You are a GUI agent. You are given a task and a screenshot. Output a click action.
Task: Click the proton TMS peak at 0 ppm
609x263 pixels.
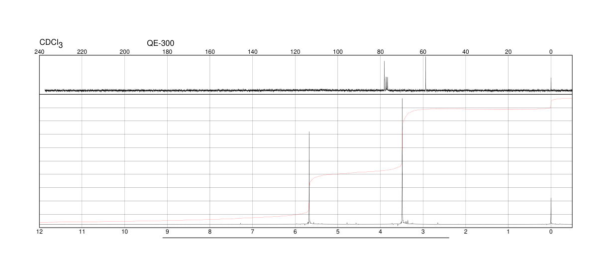coord(551,211)
